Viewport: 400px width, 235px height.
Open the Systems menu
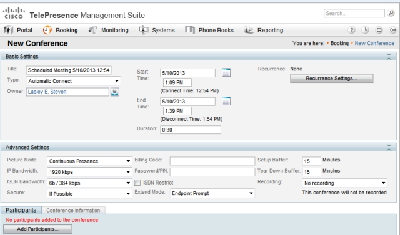[x=163, y=31]
